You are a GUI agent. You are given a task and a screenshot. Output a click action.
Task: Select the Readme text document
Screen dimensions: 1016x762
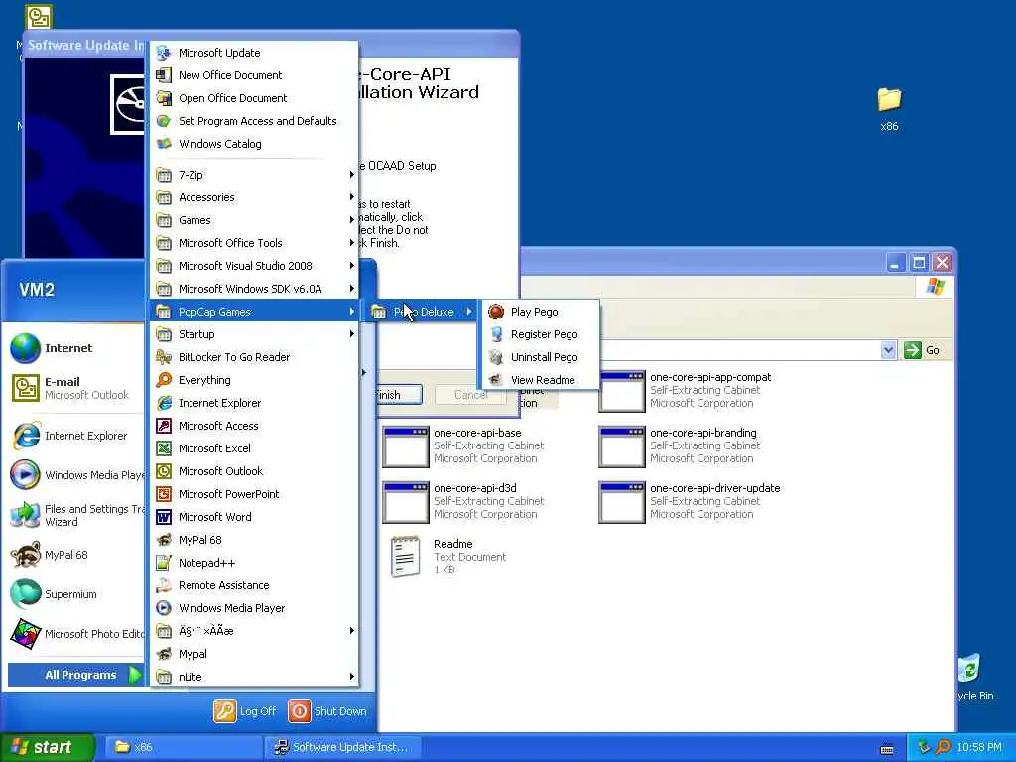pyautogui.click(x=448, y=556)
